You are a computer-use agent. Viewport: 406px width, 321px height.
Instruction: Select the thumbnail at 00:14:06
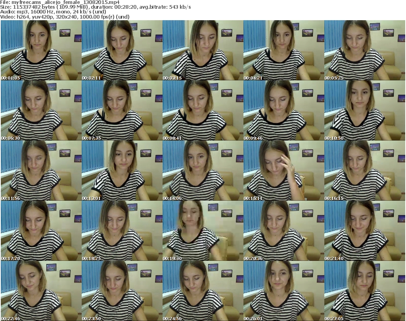pyautogui.click(x=203, y=171)
